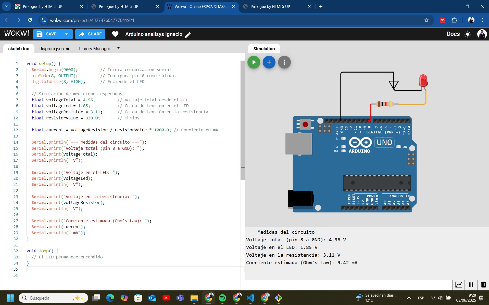Open the Library Manager tab

pos(94,49)
